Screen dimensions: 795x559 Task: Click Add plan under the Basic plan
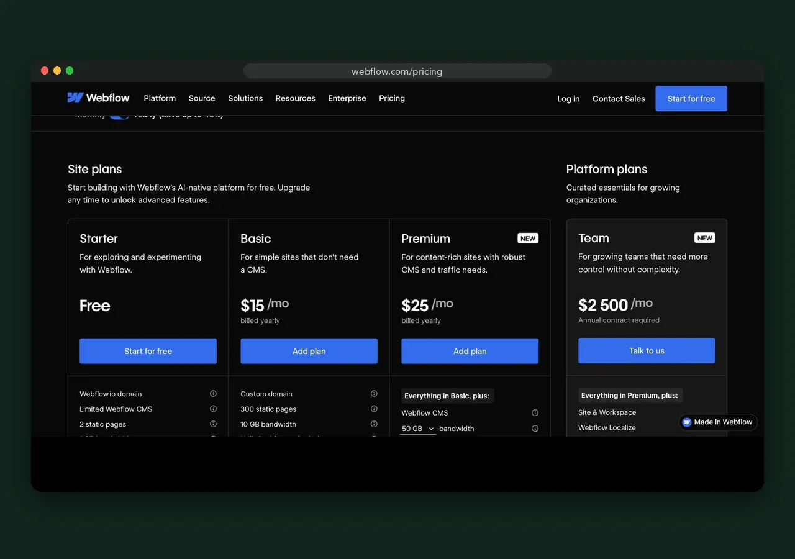pos(309,351)
